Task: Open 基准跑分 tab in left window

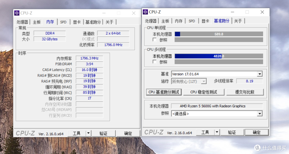Action: pos(93,22)
